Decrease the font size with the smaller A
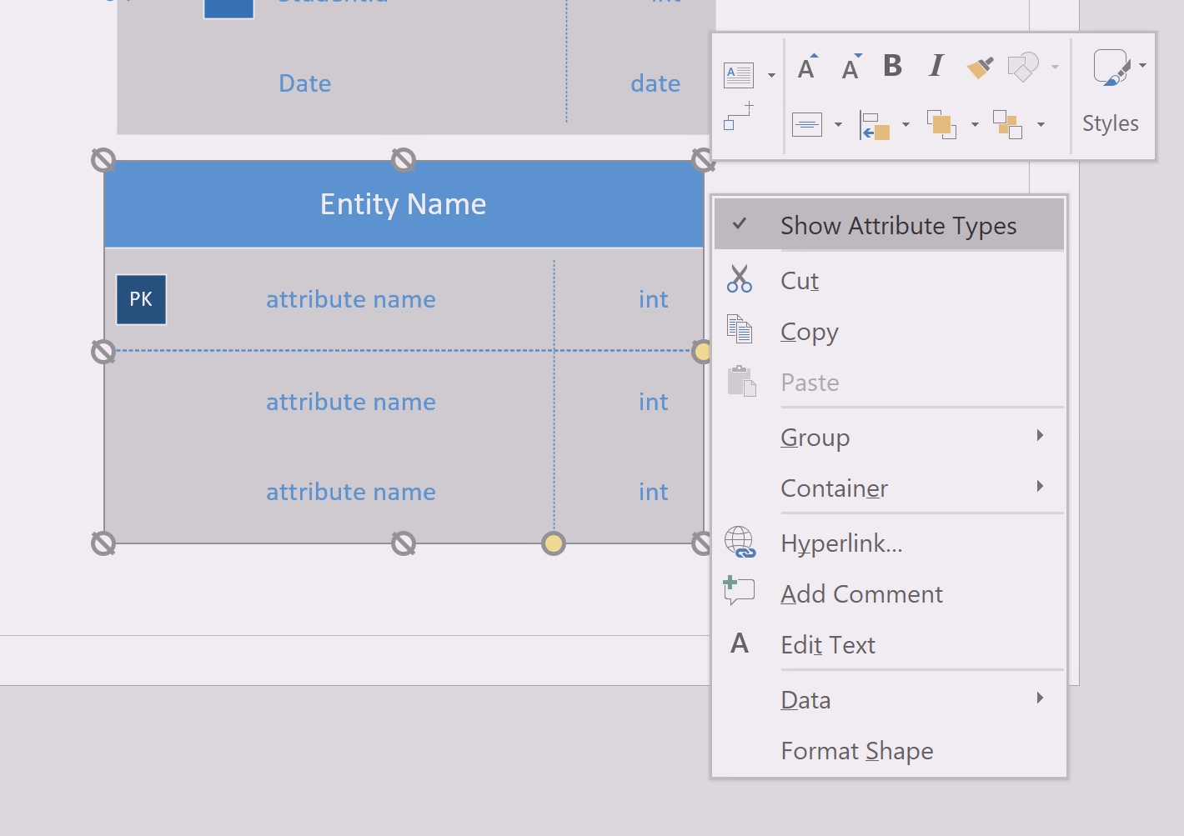Screen dimensions: 1184x836 [x=851, y=67]
